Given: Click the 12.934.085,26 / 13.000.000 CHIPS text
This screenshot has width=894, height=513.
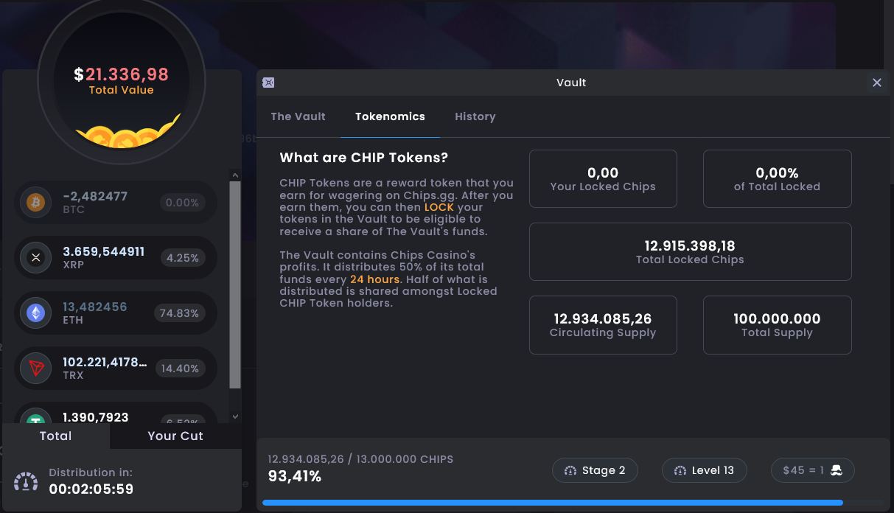Looking at the screenshot, I should tap(360, 459).
